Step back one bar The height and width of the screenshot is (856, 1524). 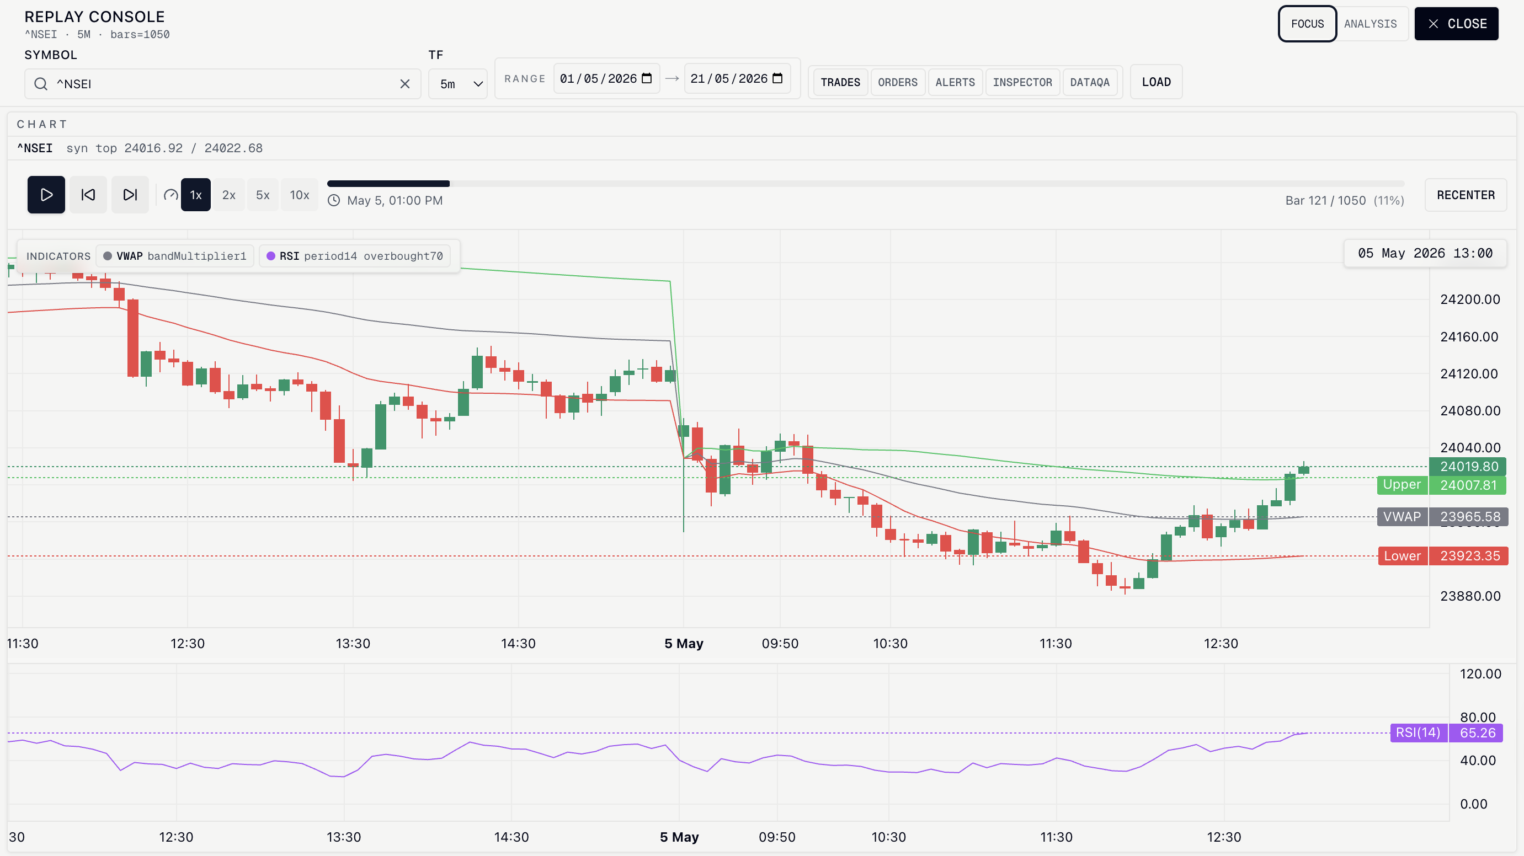[88, 195]
